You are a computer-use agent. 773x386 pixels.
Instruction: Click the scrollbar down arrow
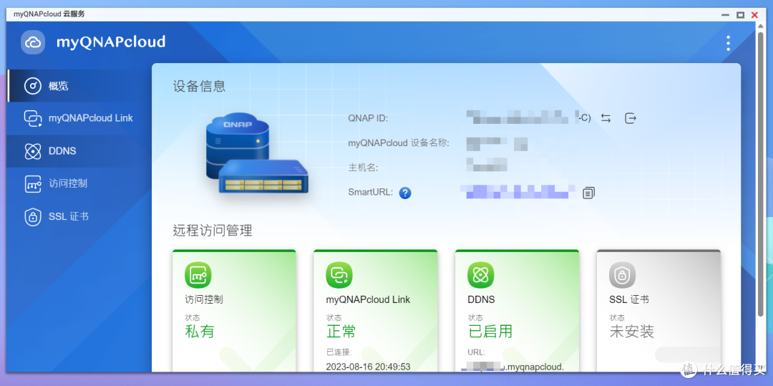761,368
